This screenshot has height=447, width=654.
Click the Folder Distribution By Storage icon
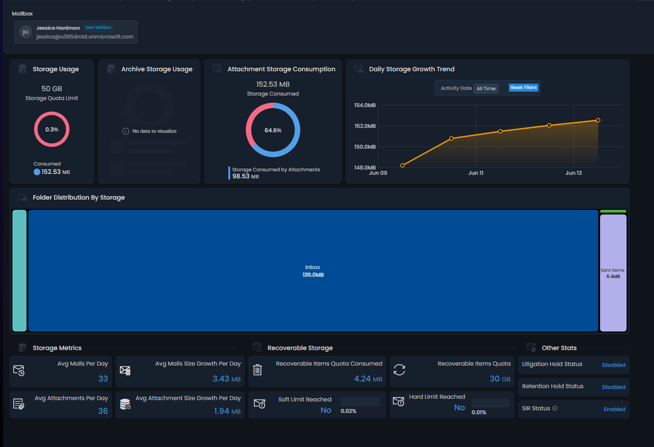click(23, 197)
